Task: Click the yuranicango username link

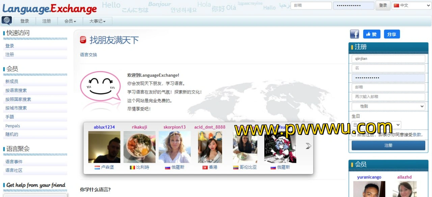Action: click(x=369, y=177)
